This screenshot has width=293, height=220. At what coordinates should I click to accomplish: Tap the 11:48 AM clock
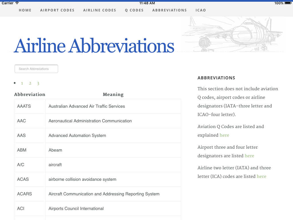147,3
